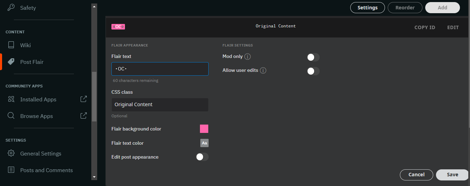Click the Reorder button
The height and width of the screenshot is (186, 470).
[405, 8]
